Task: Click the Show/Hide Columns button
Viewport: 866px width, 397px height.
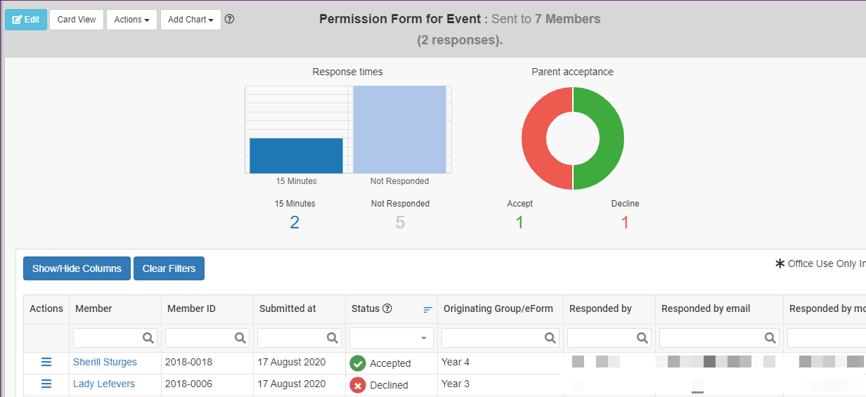Action: [x=77, y=268]
